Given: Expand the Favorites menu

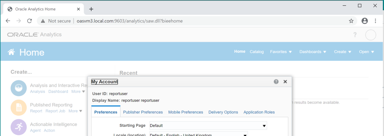Looking at the screenshot, I should coord(281,52).
